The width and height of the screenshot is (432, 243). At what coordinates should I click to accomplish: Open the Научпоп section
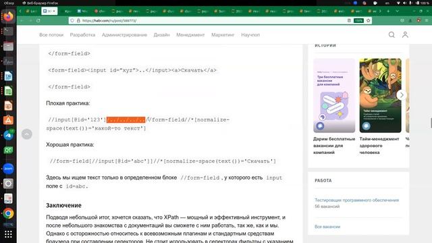250,34
